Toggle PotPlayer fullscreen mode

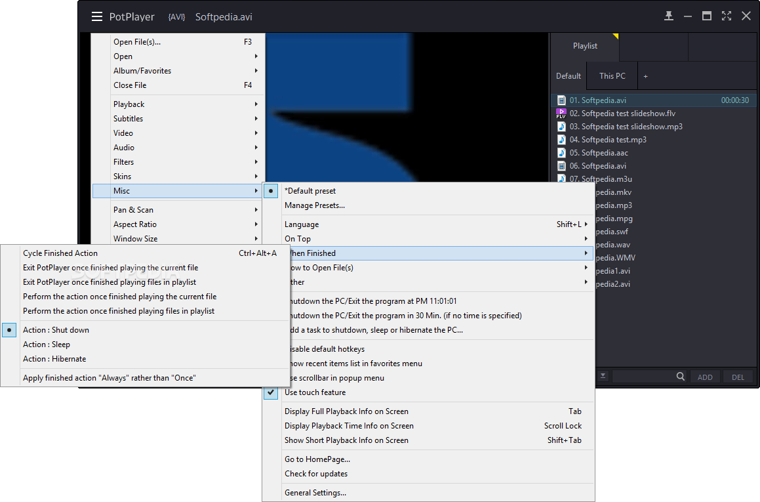pyautogui.click(x=726, y=16)
